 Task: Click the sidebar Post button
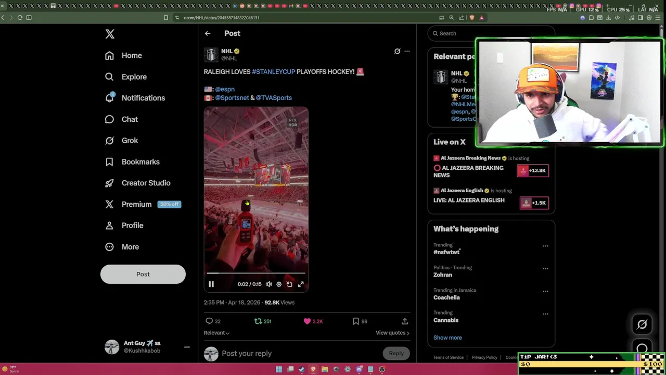(x=143, y=274)
